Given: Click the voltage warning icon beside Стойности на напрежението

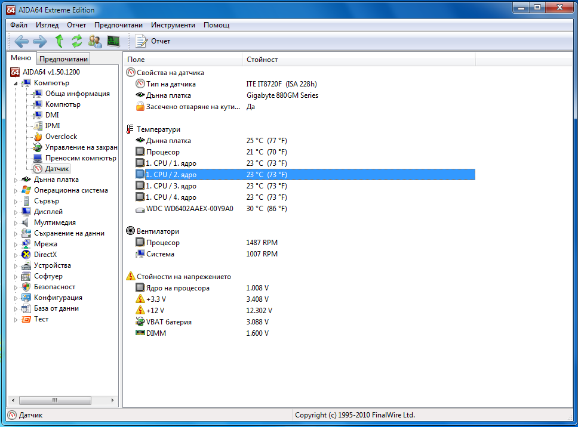Looking at the screenshot, I should point(131,276).
